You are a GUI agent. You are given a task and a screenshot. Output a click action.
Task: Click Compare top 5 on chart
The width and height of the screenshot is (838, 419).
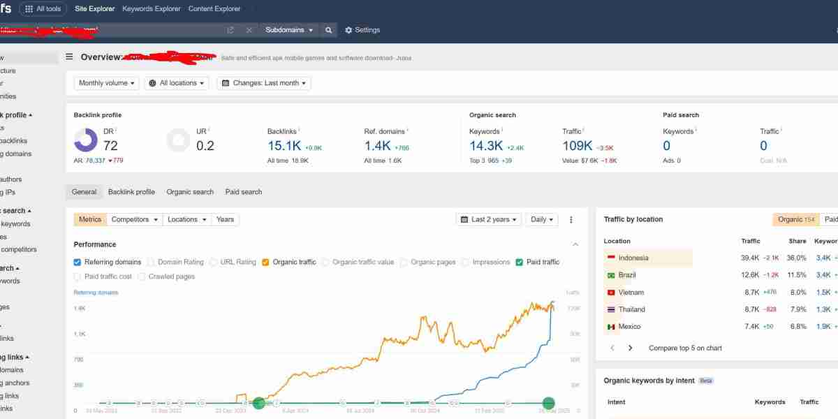click(x=685, y=348)
